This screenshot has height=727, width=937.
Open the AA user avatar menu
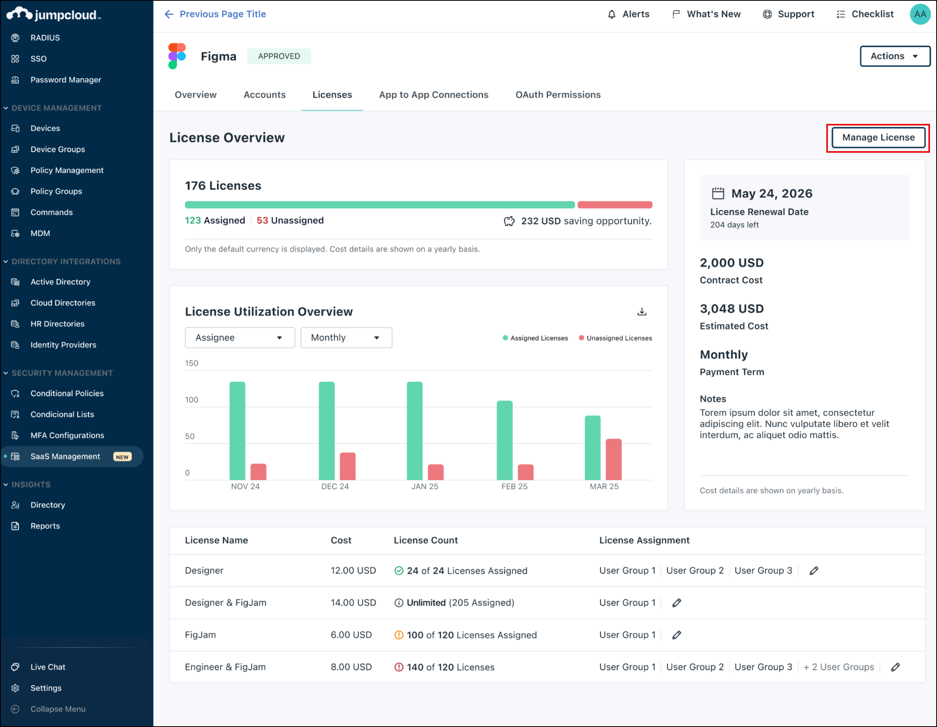tap(920, 14)
